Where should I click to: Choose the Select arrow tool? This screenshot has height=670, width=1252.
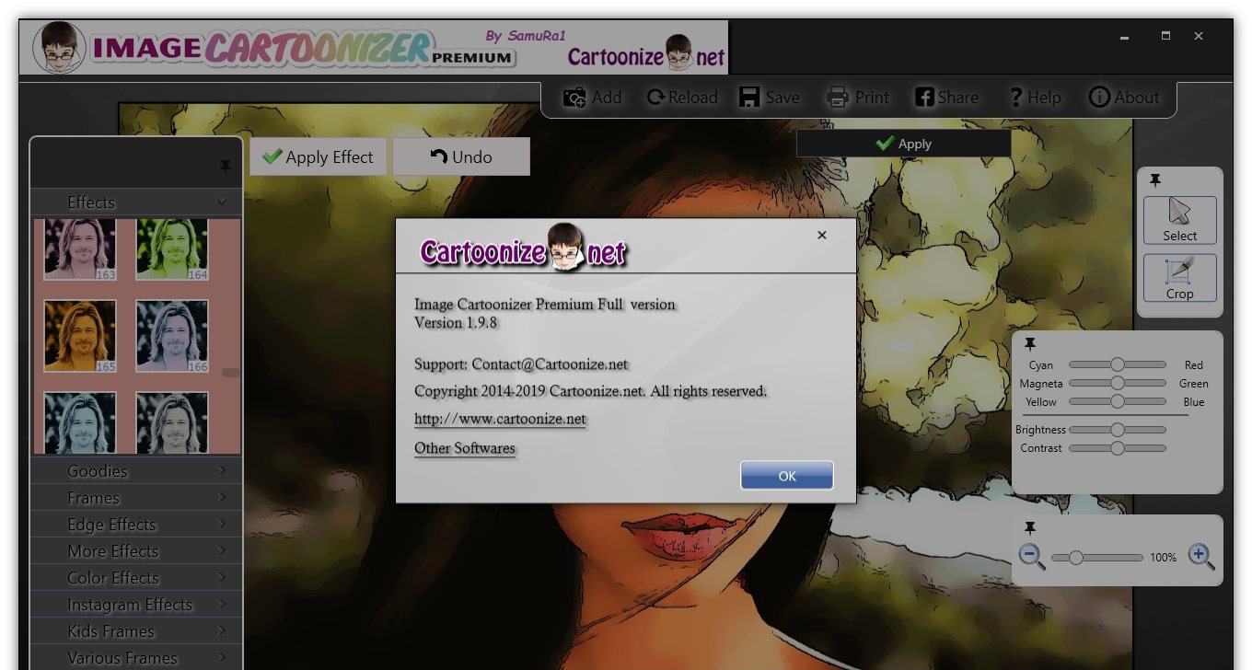(x=1180, y=220)
